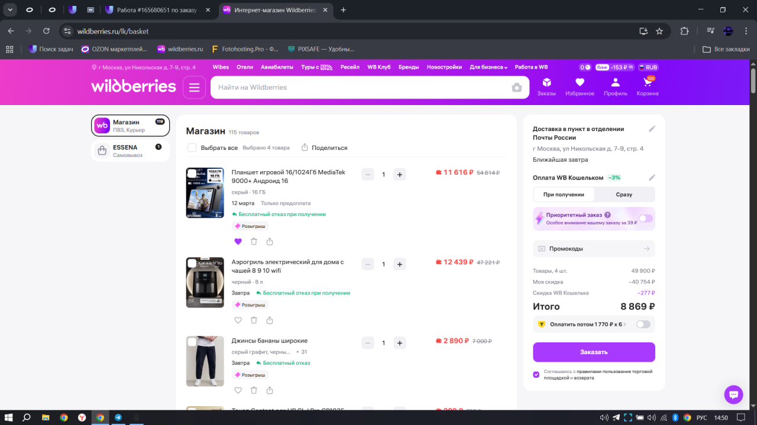
Task: Open the RUB currency selector
Action: click(648, 67)
